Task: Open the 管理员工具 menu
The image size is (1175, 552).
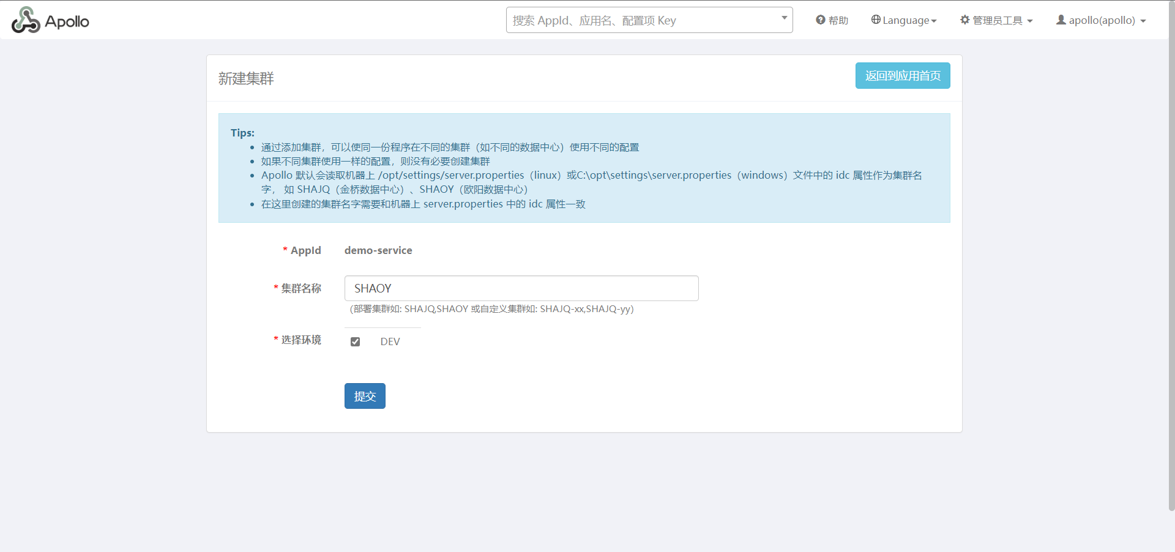Action: point(998,20)
